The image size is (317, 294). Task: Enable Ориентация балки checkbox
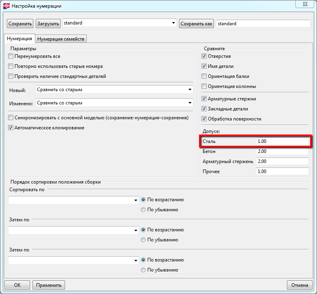(204, 76)
